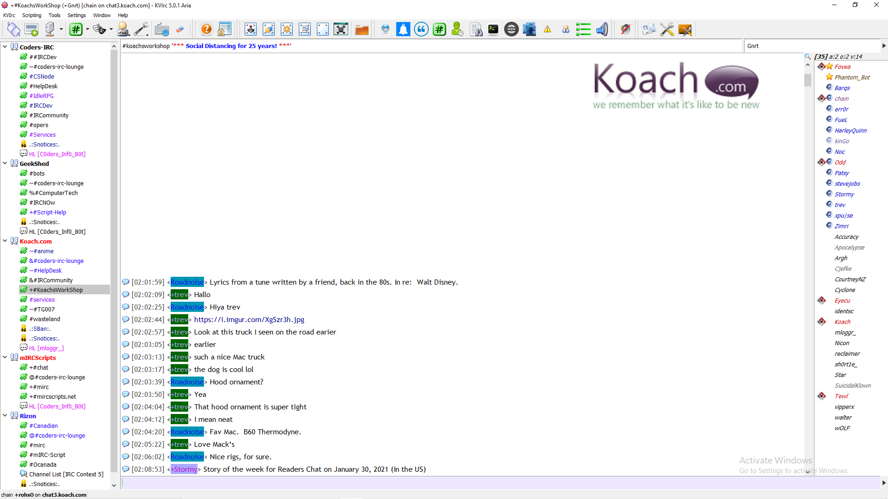Screen dimensions: 888x499
Task: Collapse the Coders-IRC network tree
Action: (5, 47)
